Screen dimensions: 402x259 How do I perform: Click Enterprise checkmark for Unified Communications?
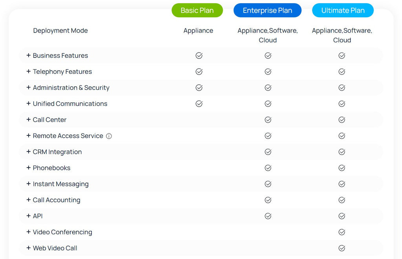268,104
